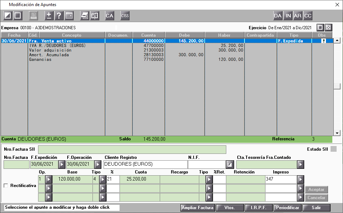Click the 'Valor adquisición' entry row
This screenshot has height=213, width=343.
coord(167,50)
